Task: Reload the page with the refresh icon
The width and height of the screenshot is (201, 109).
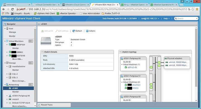Action: pyautogui.click(x=13, y=9)
